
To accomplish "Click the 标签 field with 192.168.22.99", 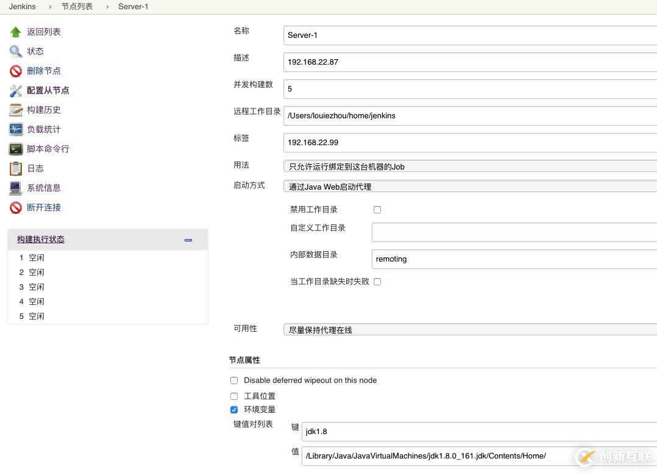I will tap(470, 143).
